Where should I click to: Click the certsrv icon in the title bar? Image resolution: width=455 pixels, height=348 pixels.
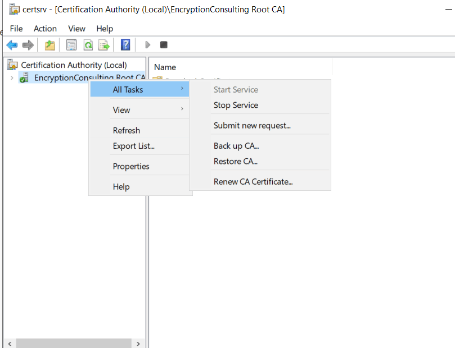pos(14,10)
